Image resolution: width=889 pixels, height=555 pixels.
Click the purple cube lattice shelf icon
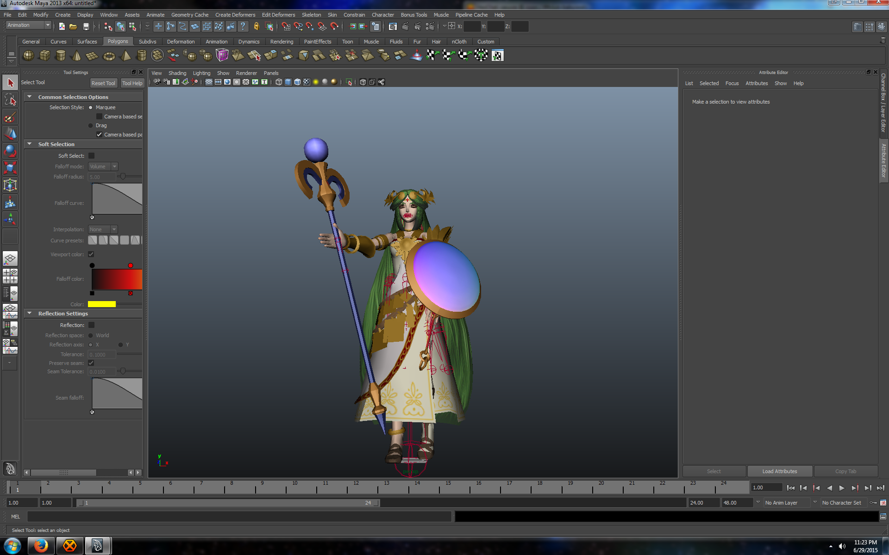click(x=222, y=55)
